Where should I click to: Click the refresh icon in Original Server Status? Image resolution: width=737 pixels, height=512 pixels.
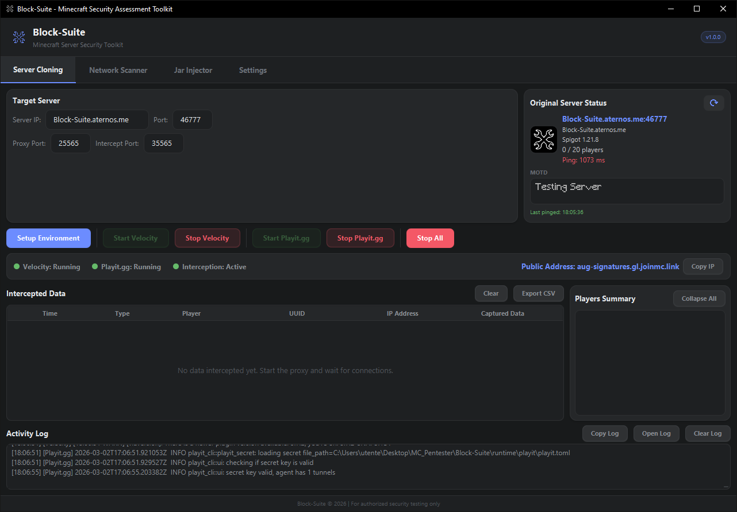(x=713, y=103)
